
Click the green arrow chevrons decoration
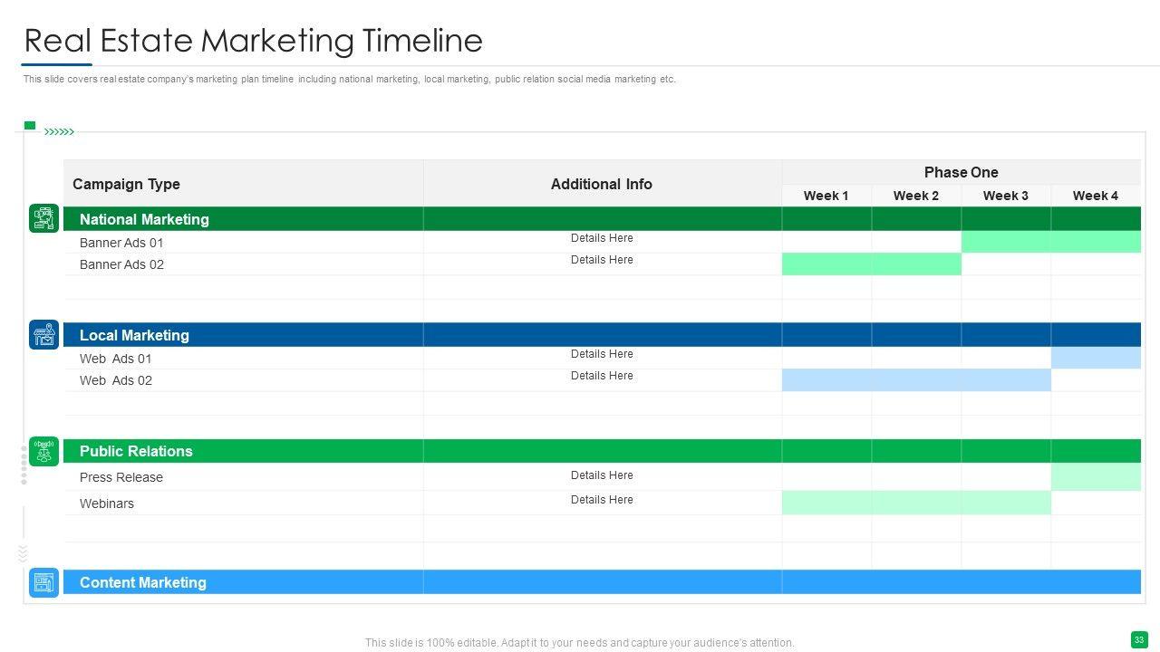click(x=60, y=132)
